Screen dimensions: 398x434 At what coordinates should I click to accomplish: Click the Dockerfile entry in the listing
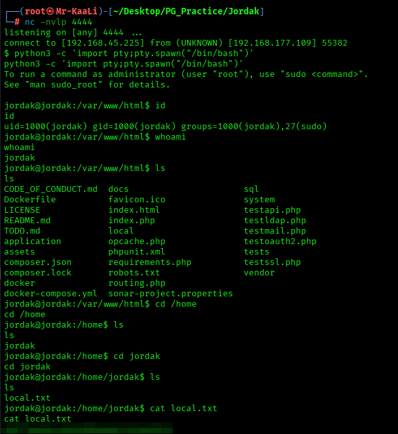tap(30, 200)
